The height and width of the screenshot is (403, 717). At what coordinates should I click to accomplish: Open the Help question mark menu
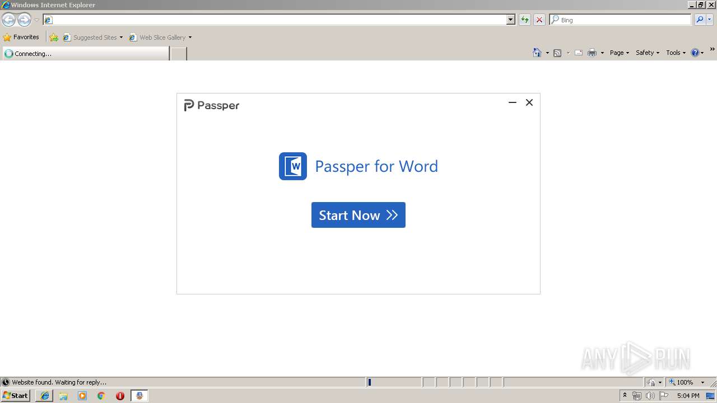pyautogui.click(x=697, y=53)
